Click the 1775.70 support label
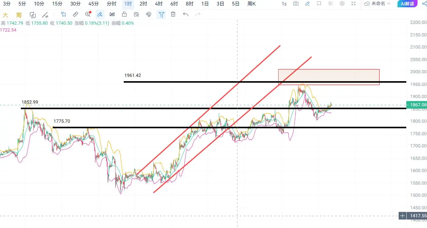Image resolution: width=427 pixels, height=228 pixels. 62,121
